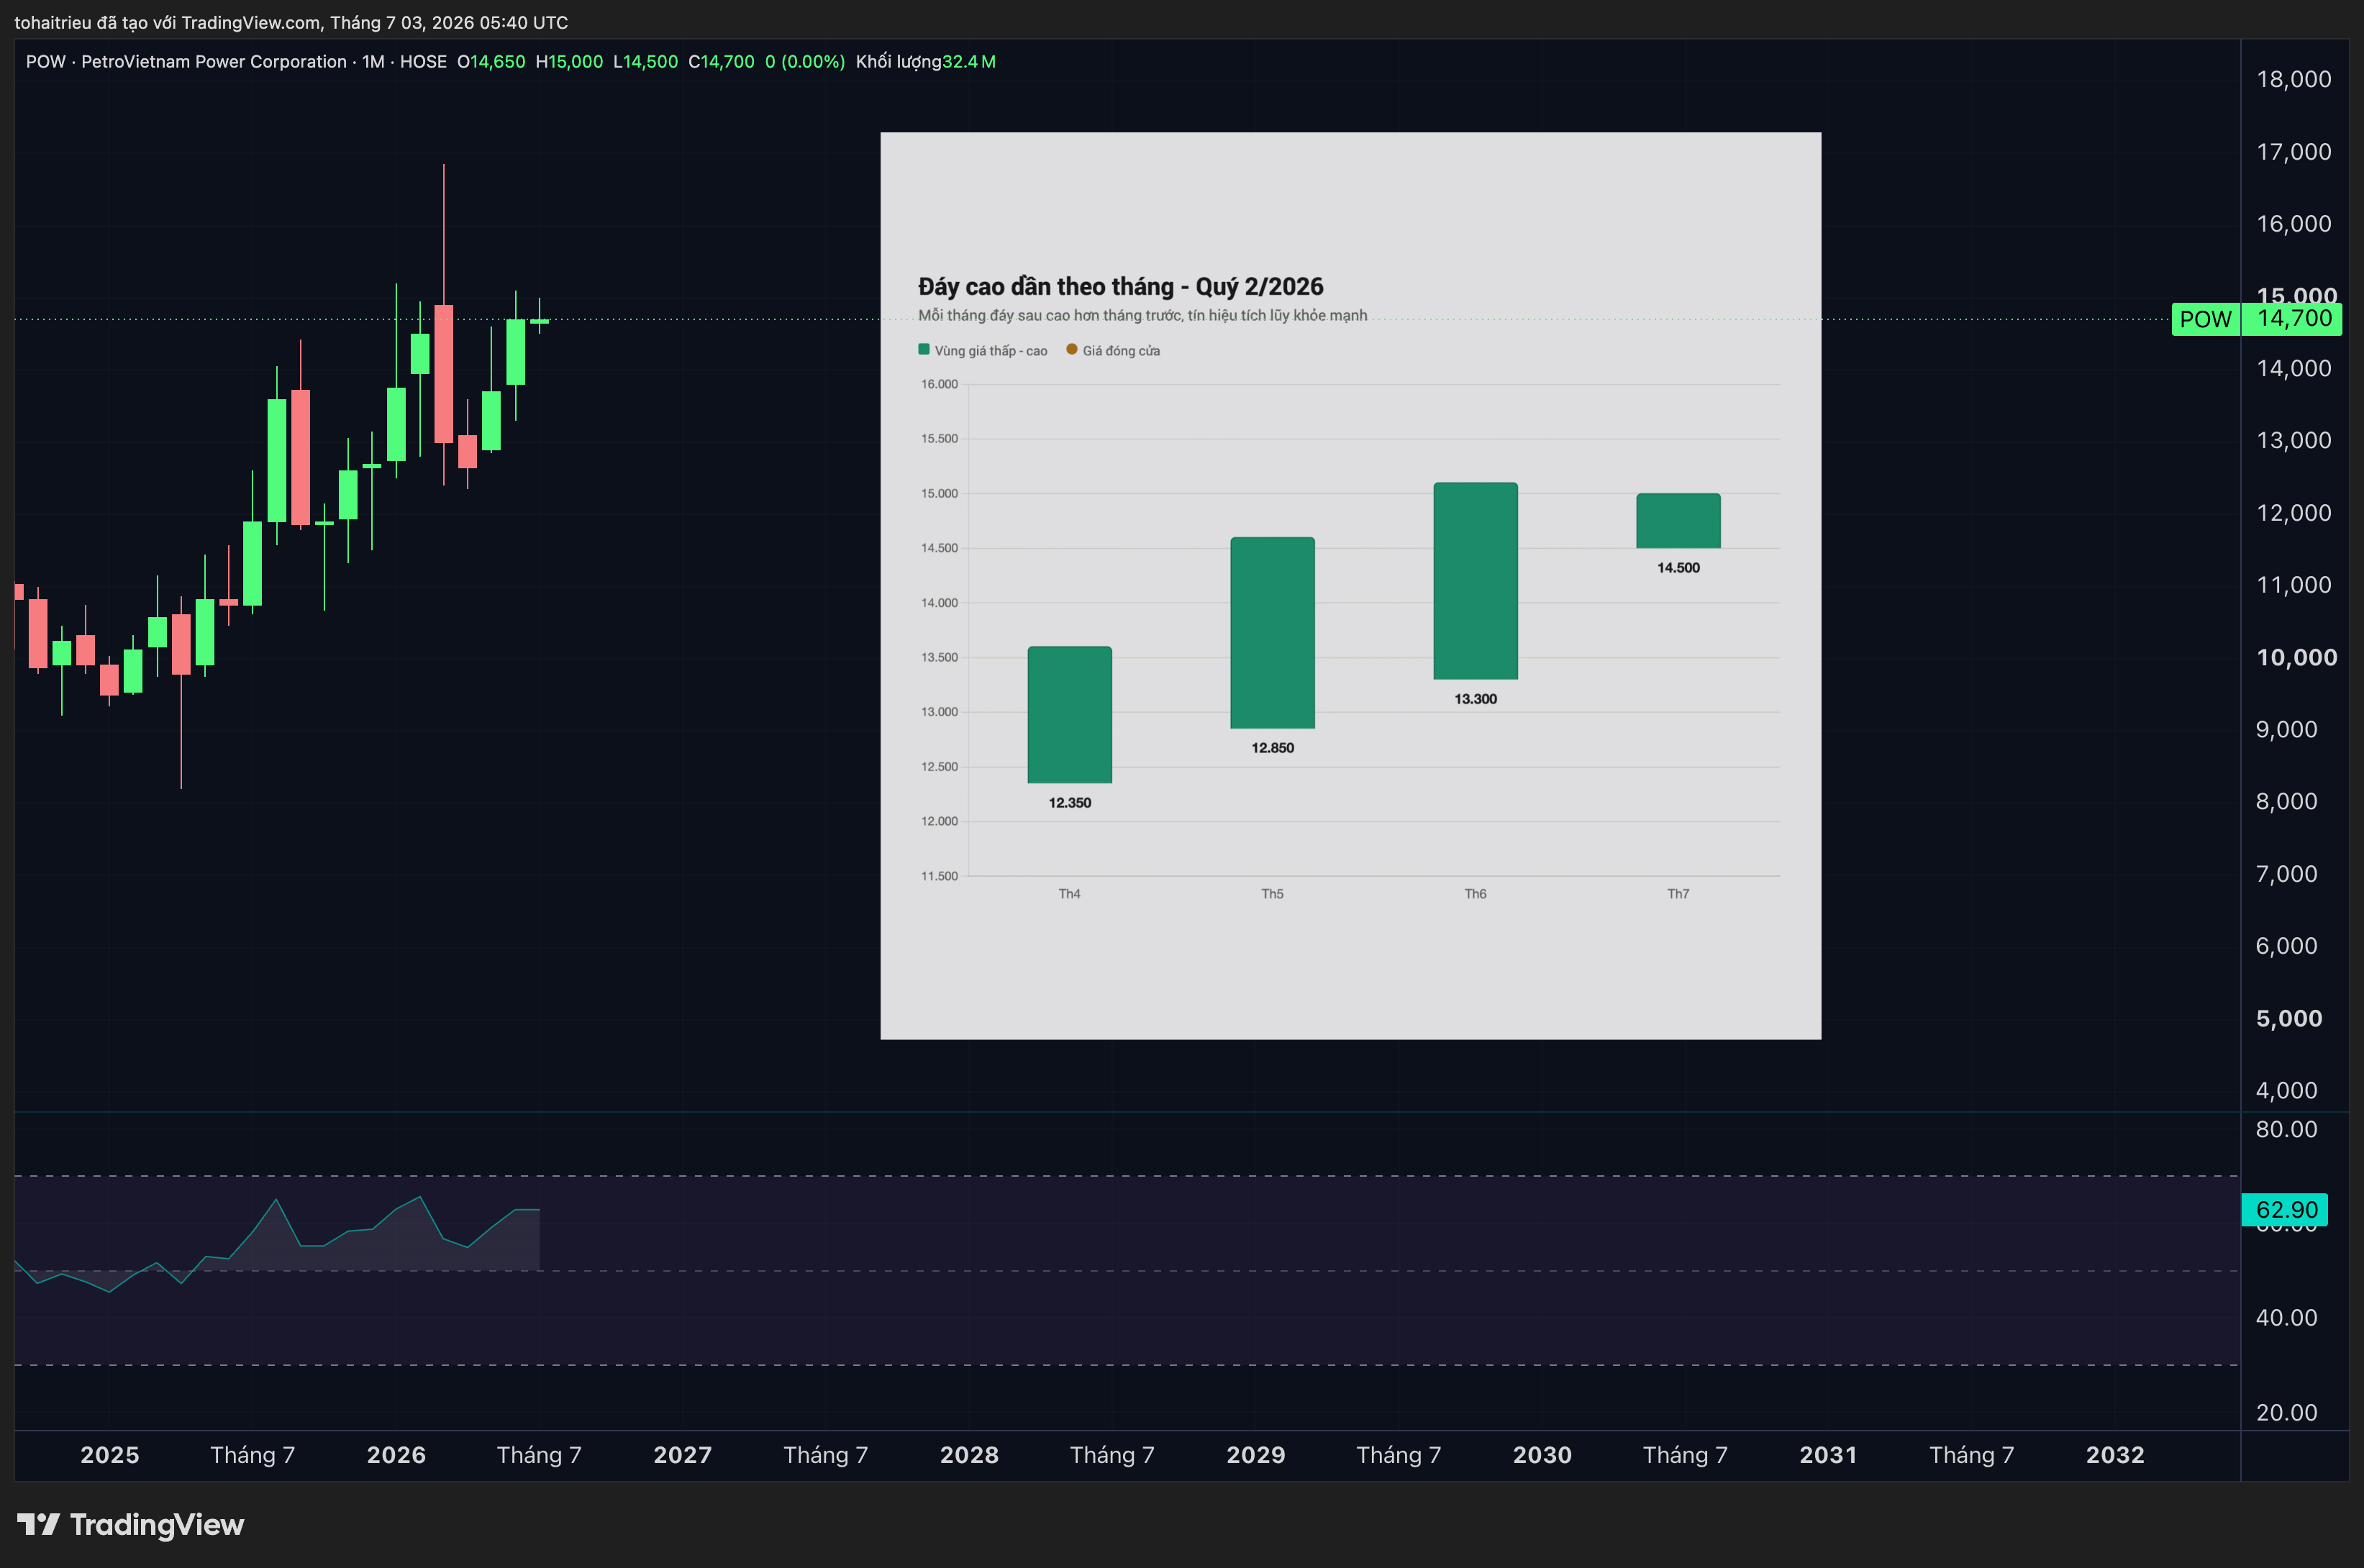Click the Th7 green bar in inset chart
2364x1568 pixels.
pos(1678,521)
